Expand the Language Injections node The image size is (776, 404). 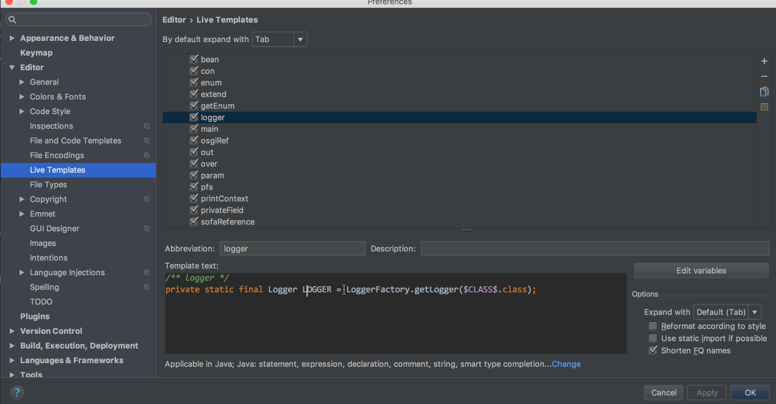point(22,273)
